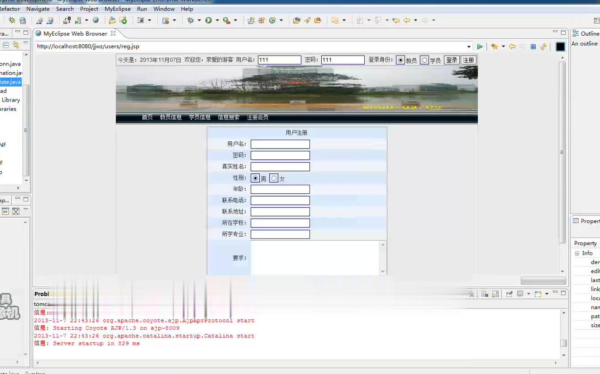Click the Debug bug icon before Run

point(190,20)
